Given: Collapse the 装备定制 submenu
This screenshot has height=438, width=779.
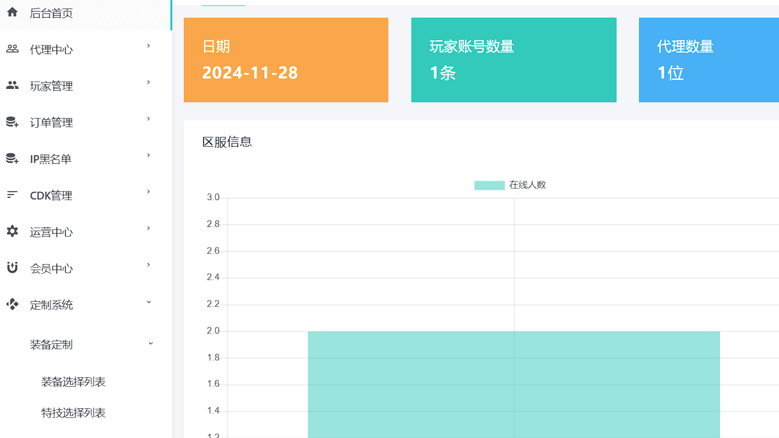Looking at the screenshot, I should click(x=150, y=343).
